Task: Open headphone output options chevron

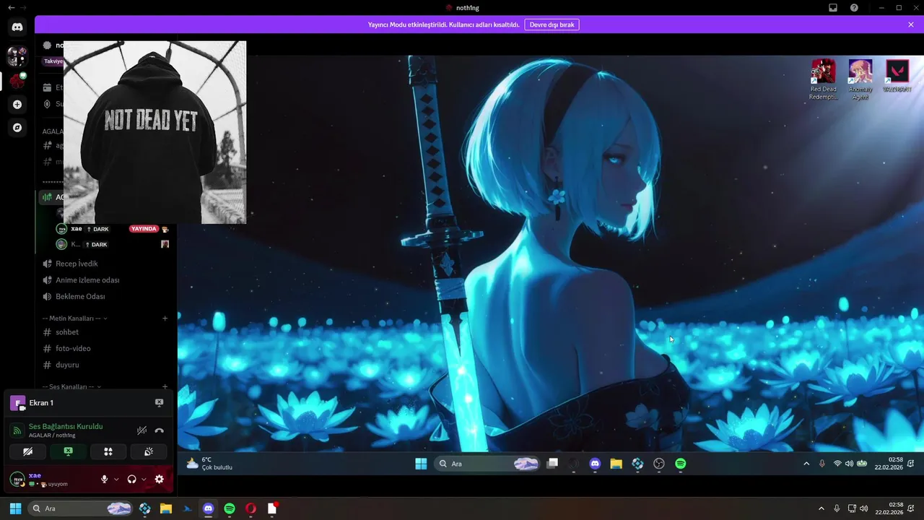Action: (x=144, y=479)
